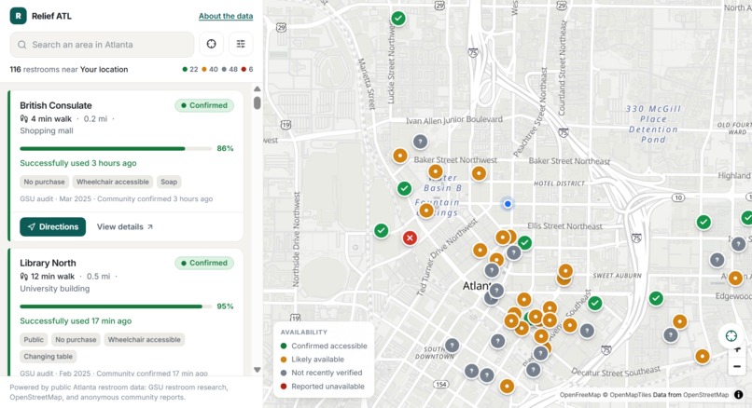752x408 pixels.
Task: Click the gray marker below Ivan Allen Boulevard
Action: pos(420,142)
